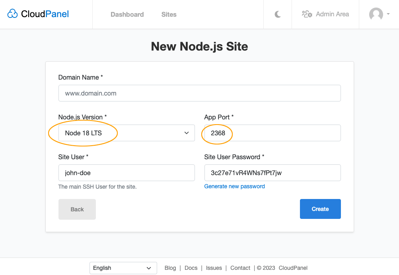Open the Blog footer link
Screen dimensions: 399x275
click(x=170, y=268)
